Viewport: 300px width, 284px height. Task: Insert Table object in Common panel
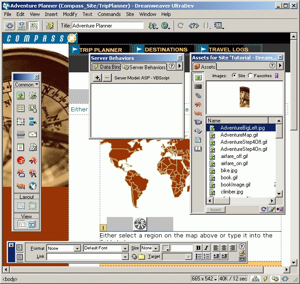point(20,108)
